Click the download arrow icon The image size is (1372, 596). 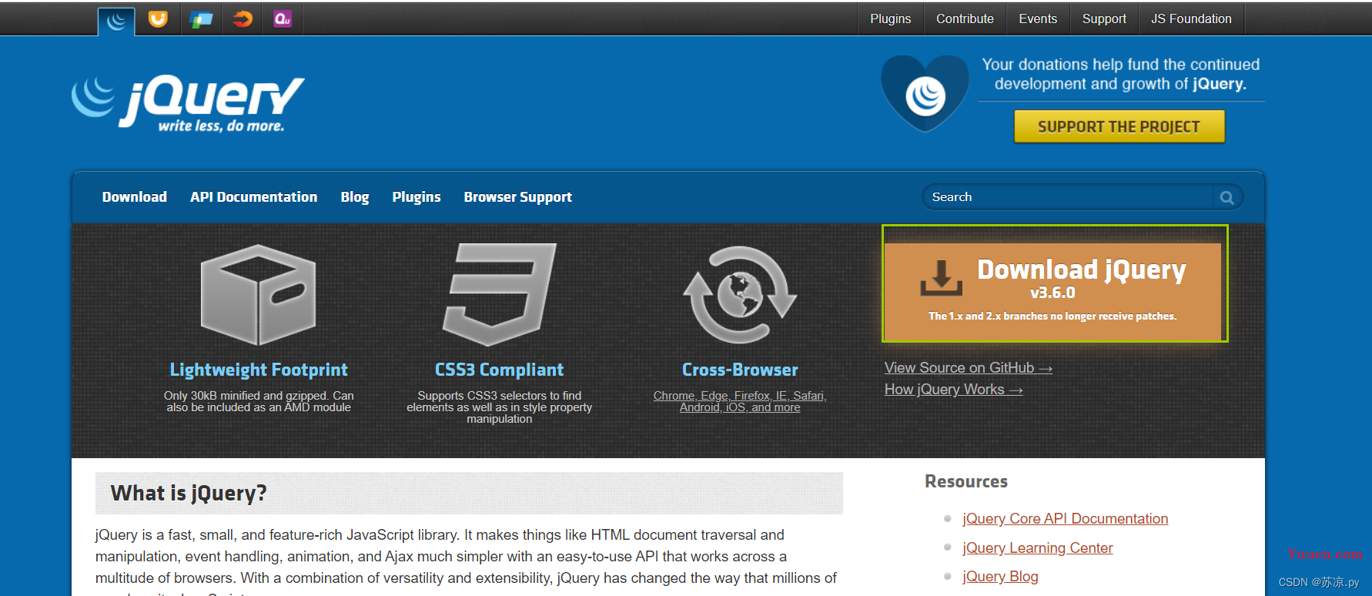[941, 279]
